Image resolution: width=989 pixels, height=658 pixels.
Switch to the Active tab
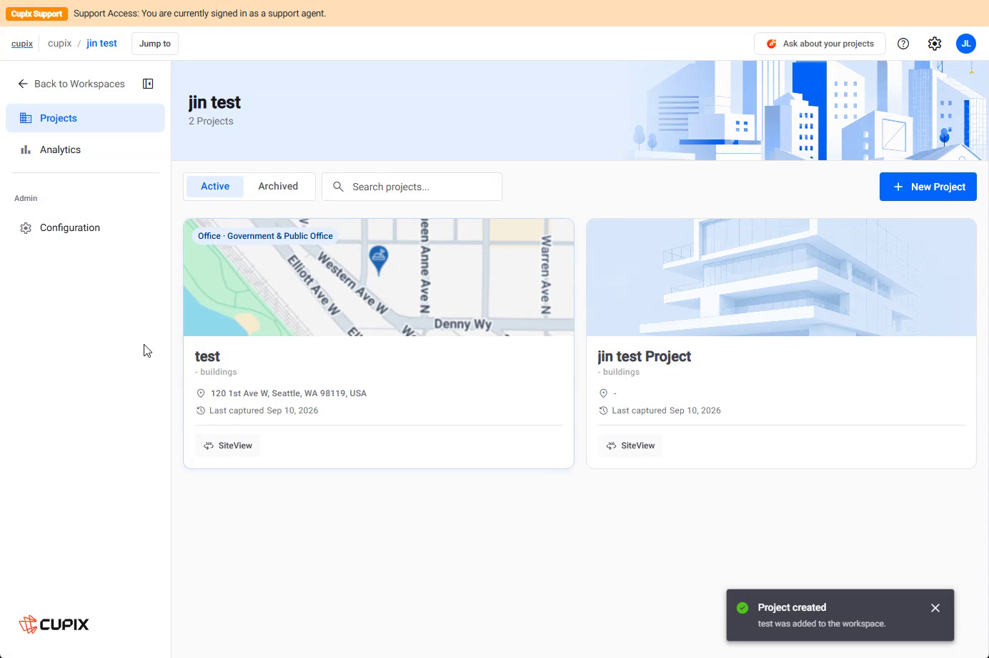point(215,187)
